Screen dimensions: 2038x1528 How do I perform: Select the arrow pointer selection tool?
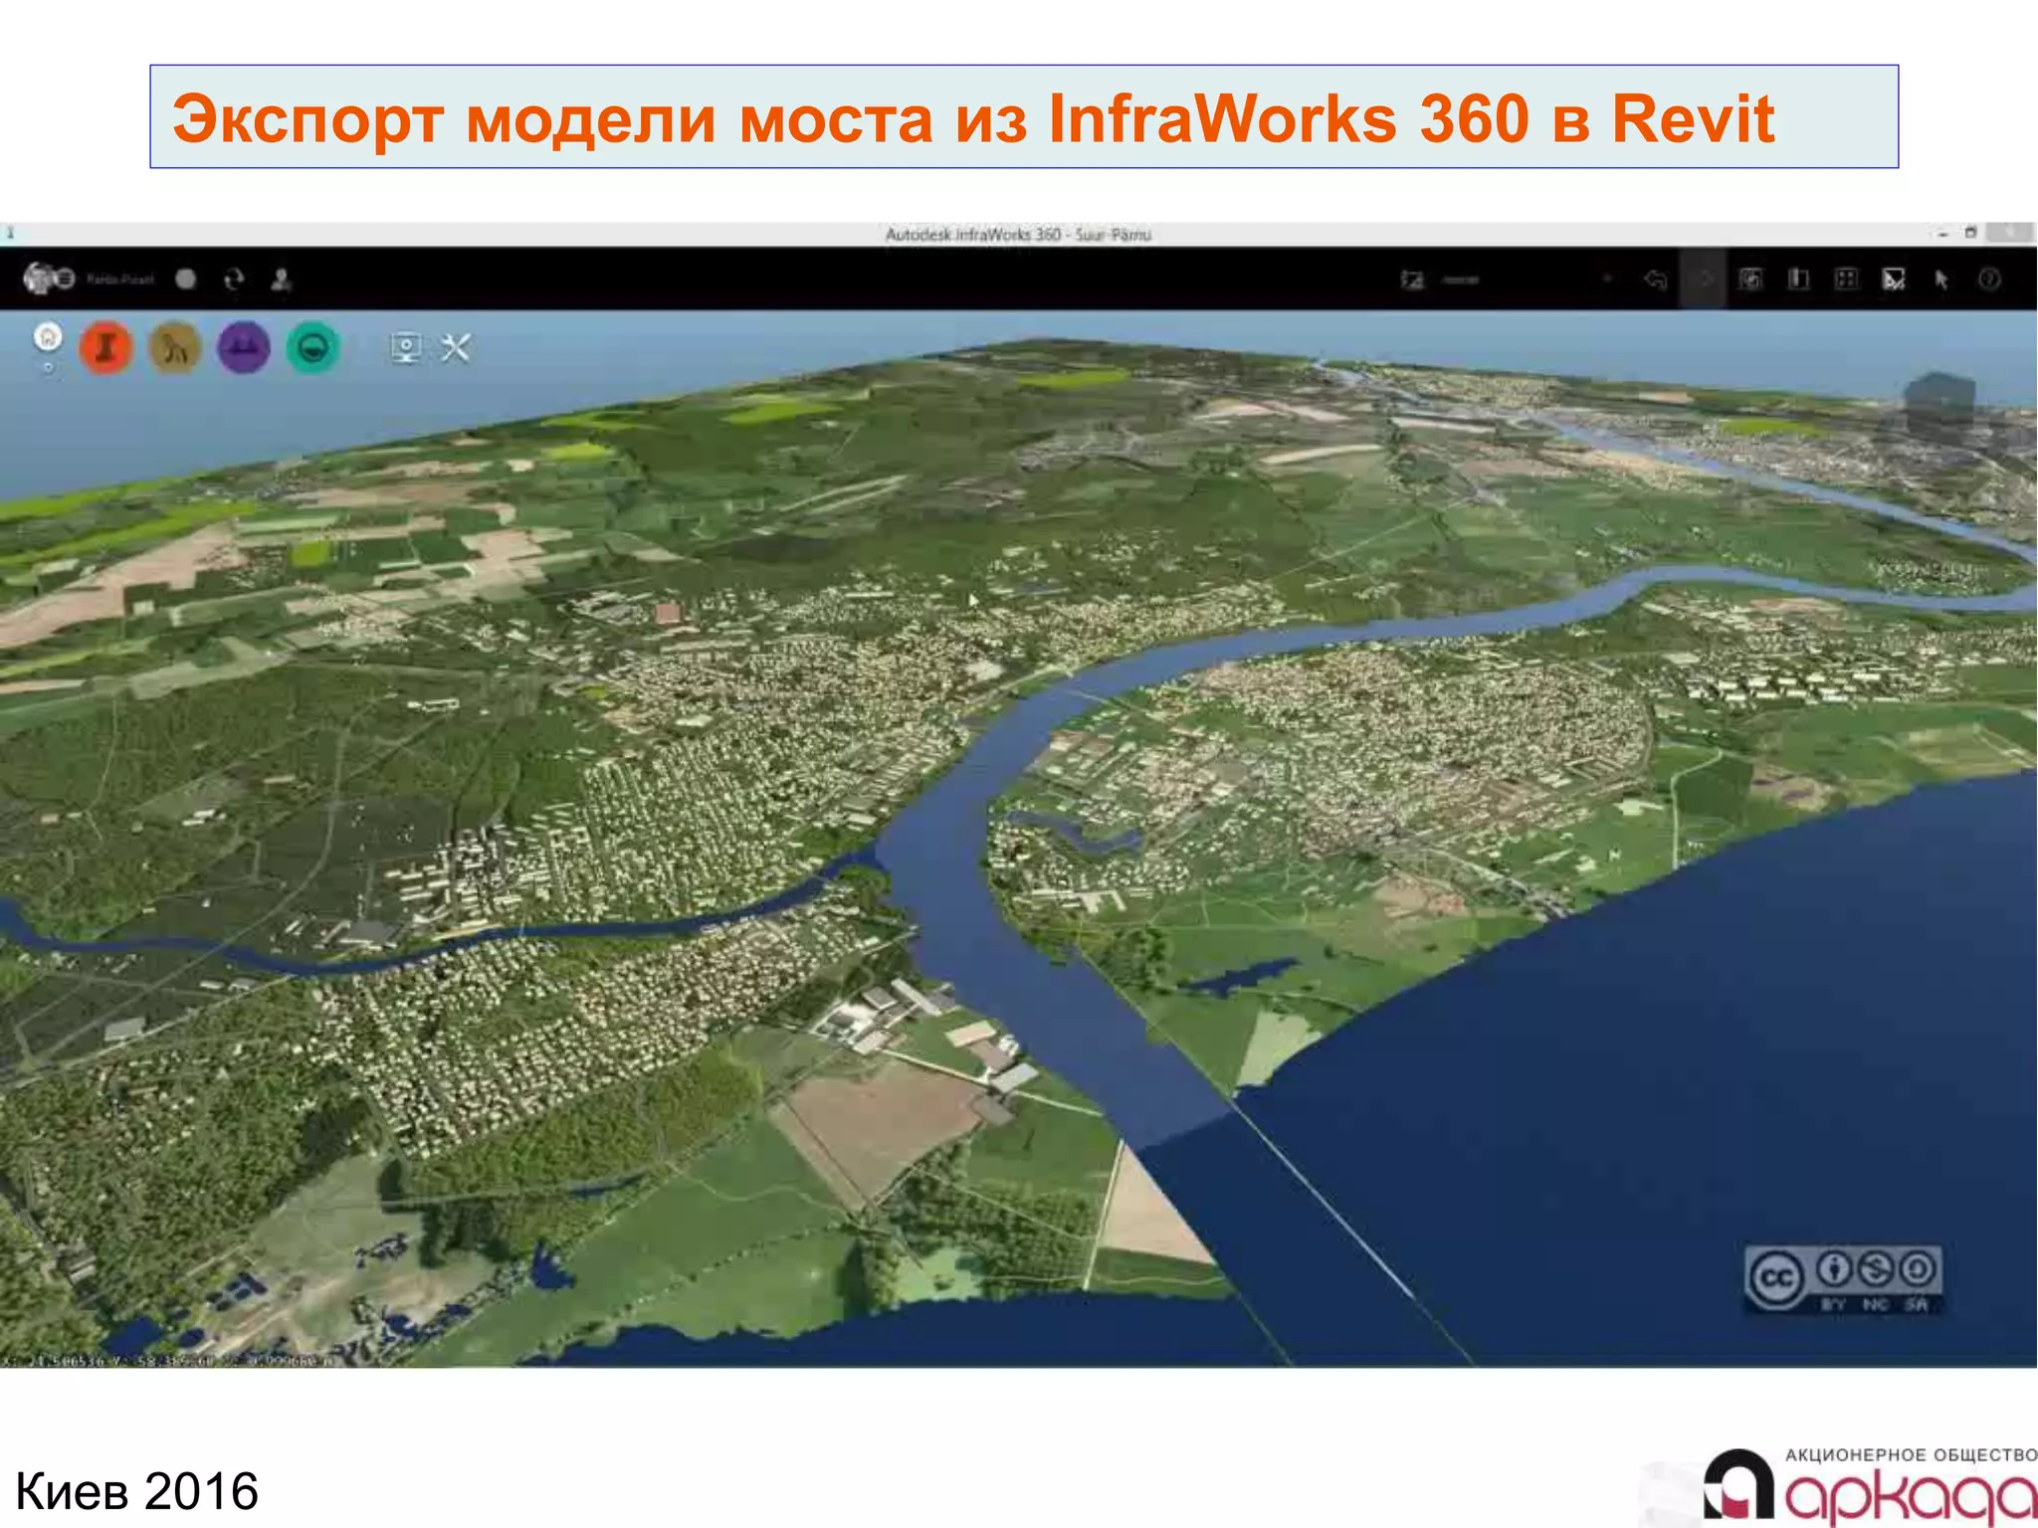click(1941, 280)
